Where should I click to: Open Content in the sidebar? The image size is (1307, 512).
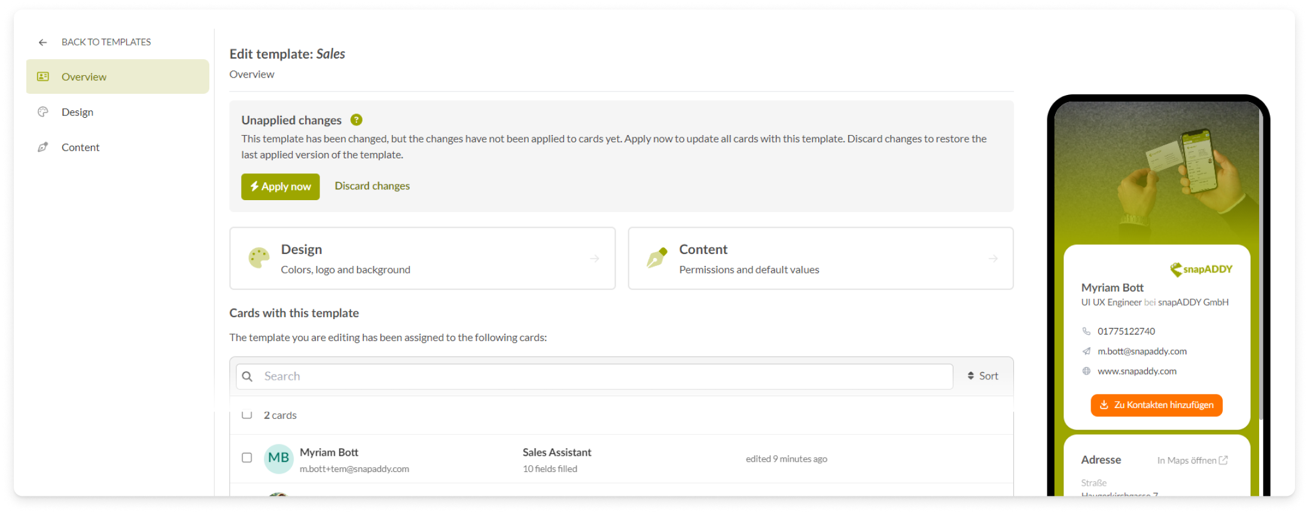[x=80, y=148]
